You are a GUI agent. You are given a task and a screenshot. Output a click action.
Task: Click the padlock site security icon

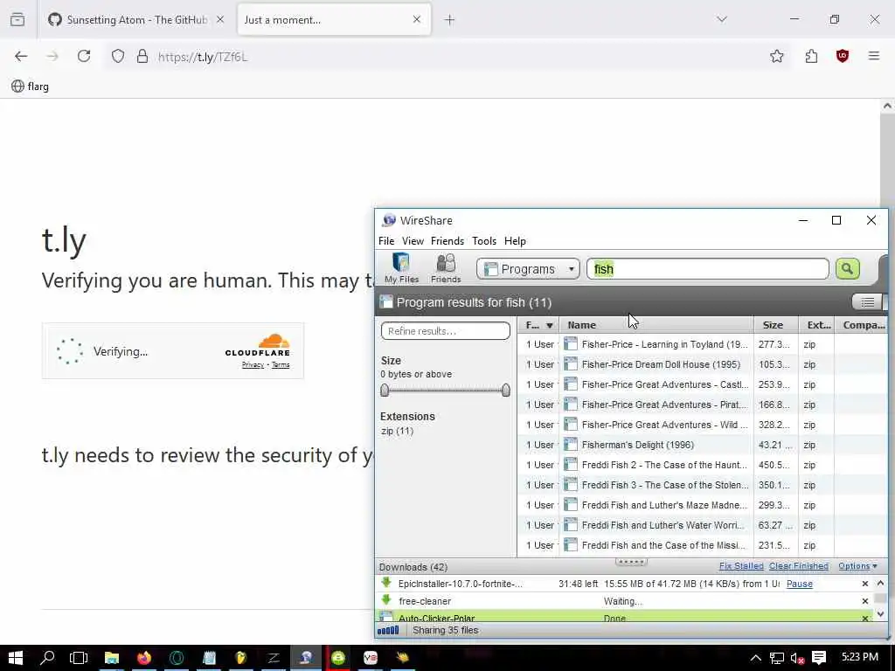point(142,57)
